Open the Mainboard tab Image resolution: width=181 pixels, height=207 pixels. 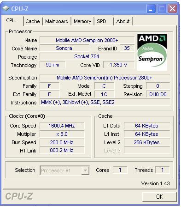[57, 21]
